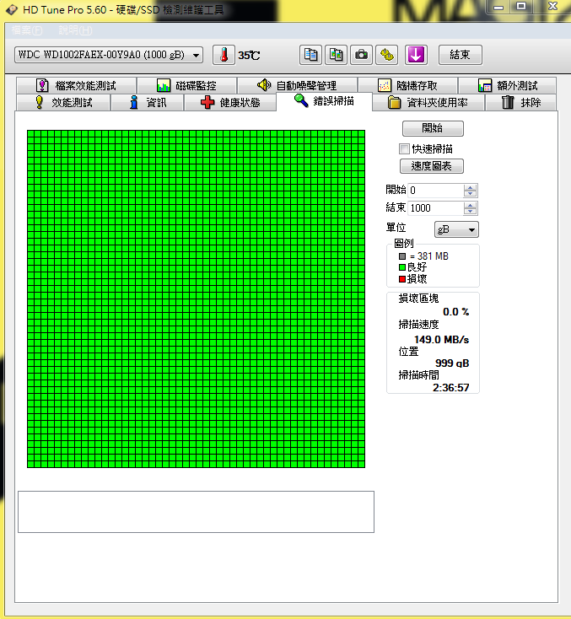The width and height of the screenshot is (571, 619).
Task: Open the options gear icon
Action: coord(387,55)
